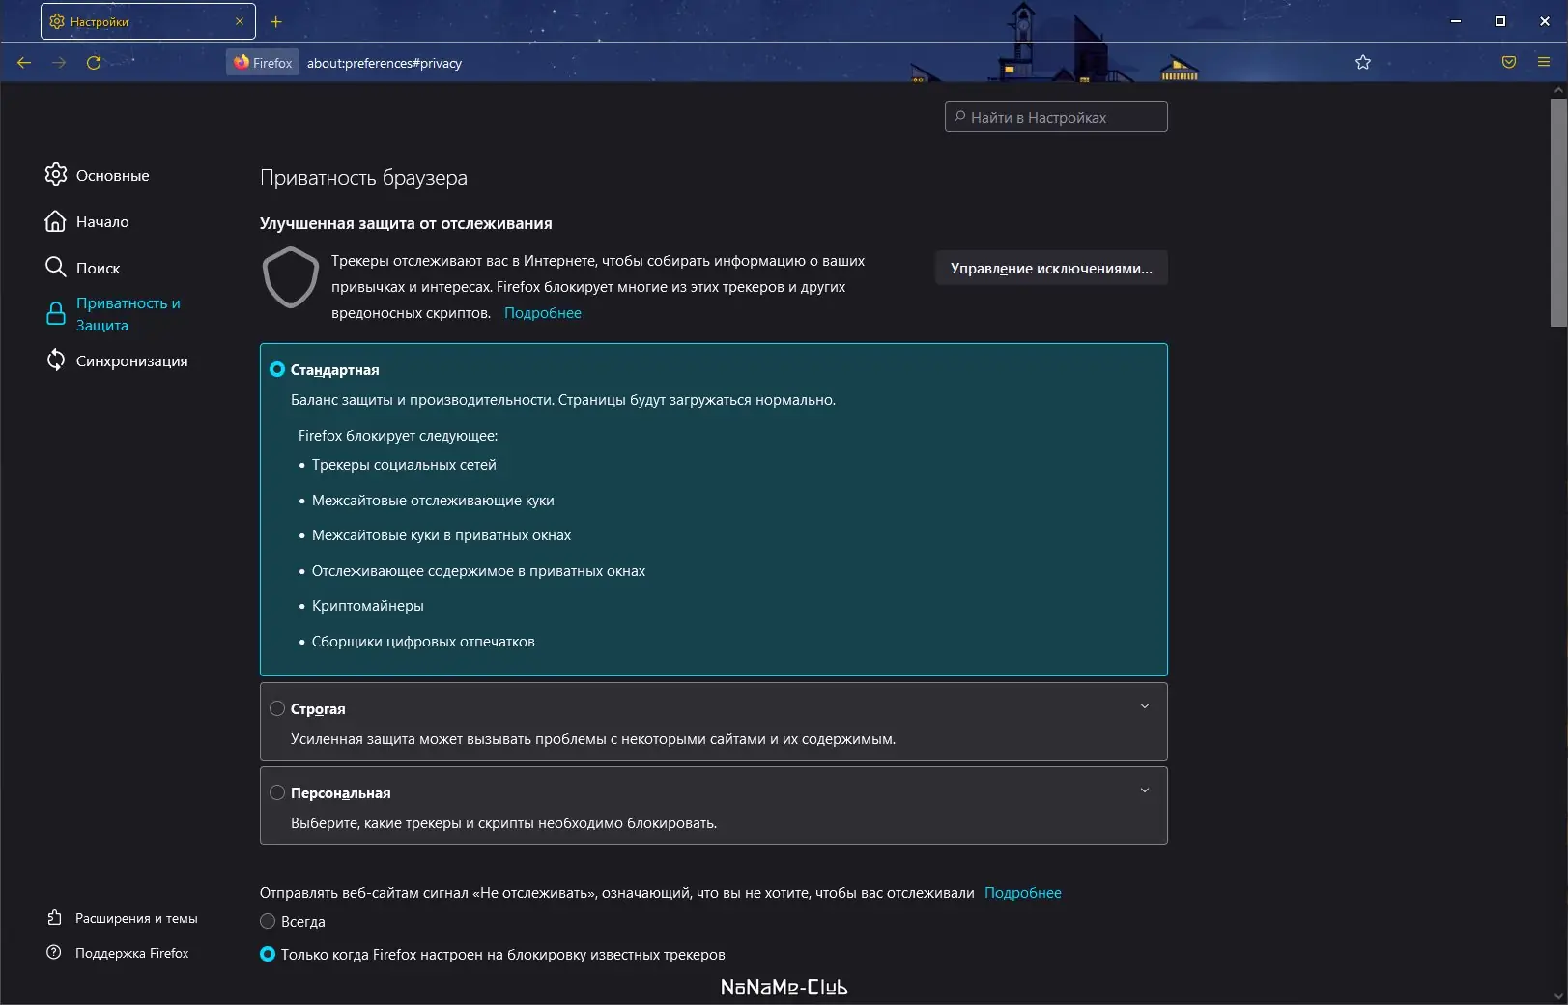This screenshot has height=1005, width=1568.
Task: Enable Всегда for Do Not Track
Action: coord(267,922)
